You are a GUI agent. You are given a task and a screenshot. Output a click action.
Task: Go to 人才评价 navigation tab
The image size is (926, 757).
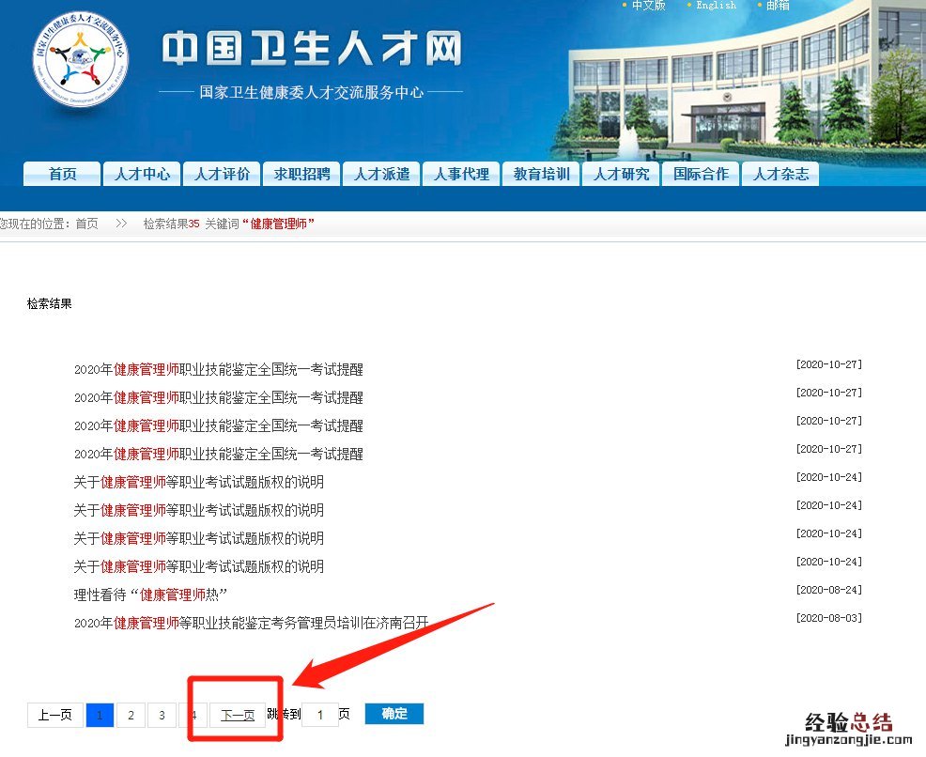222,174
